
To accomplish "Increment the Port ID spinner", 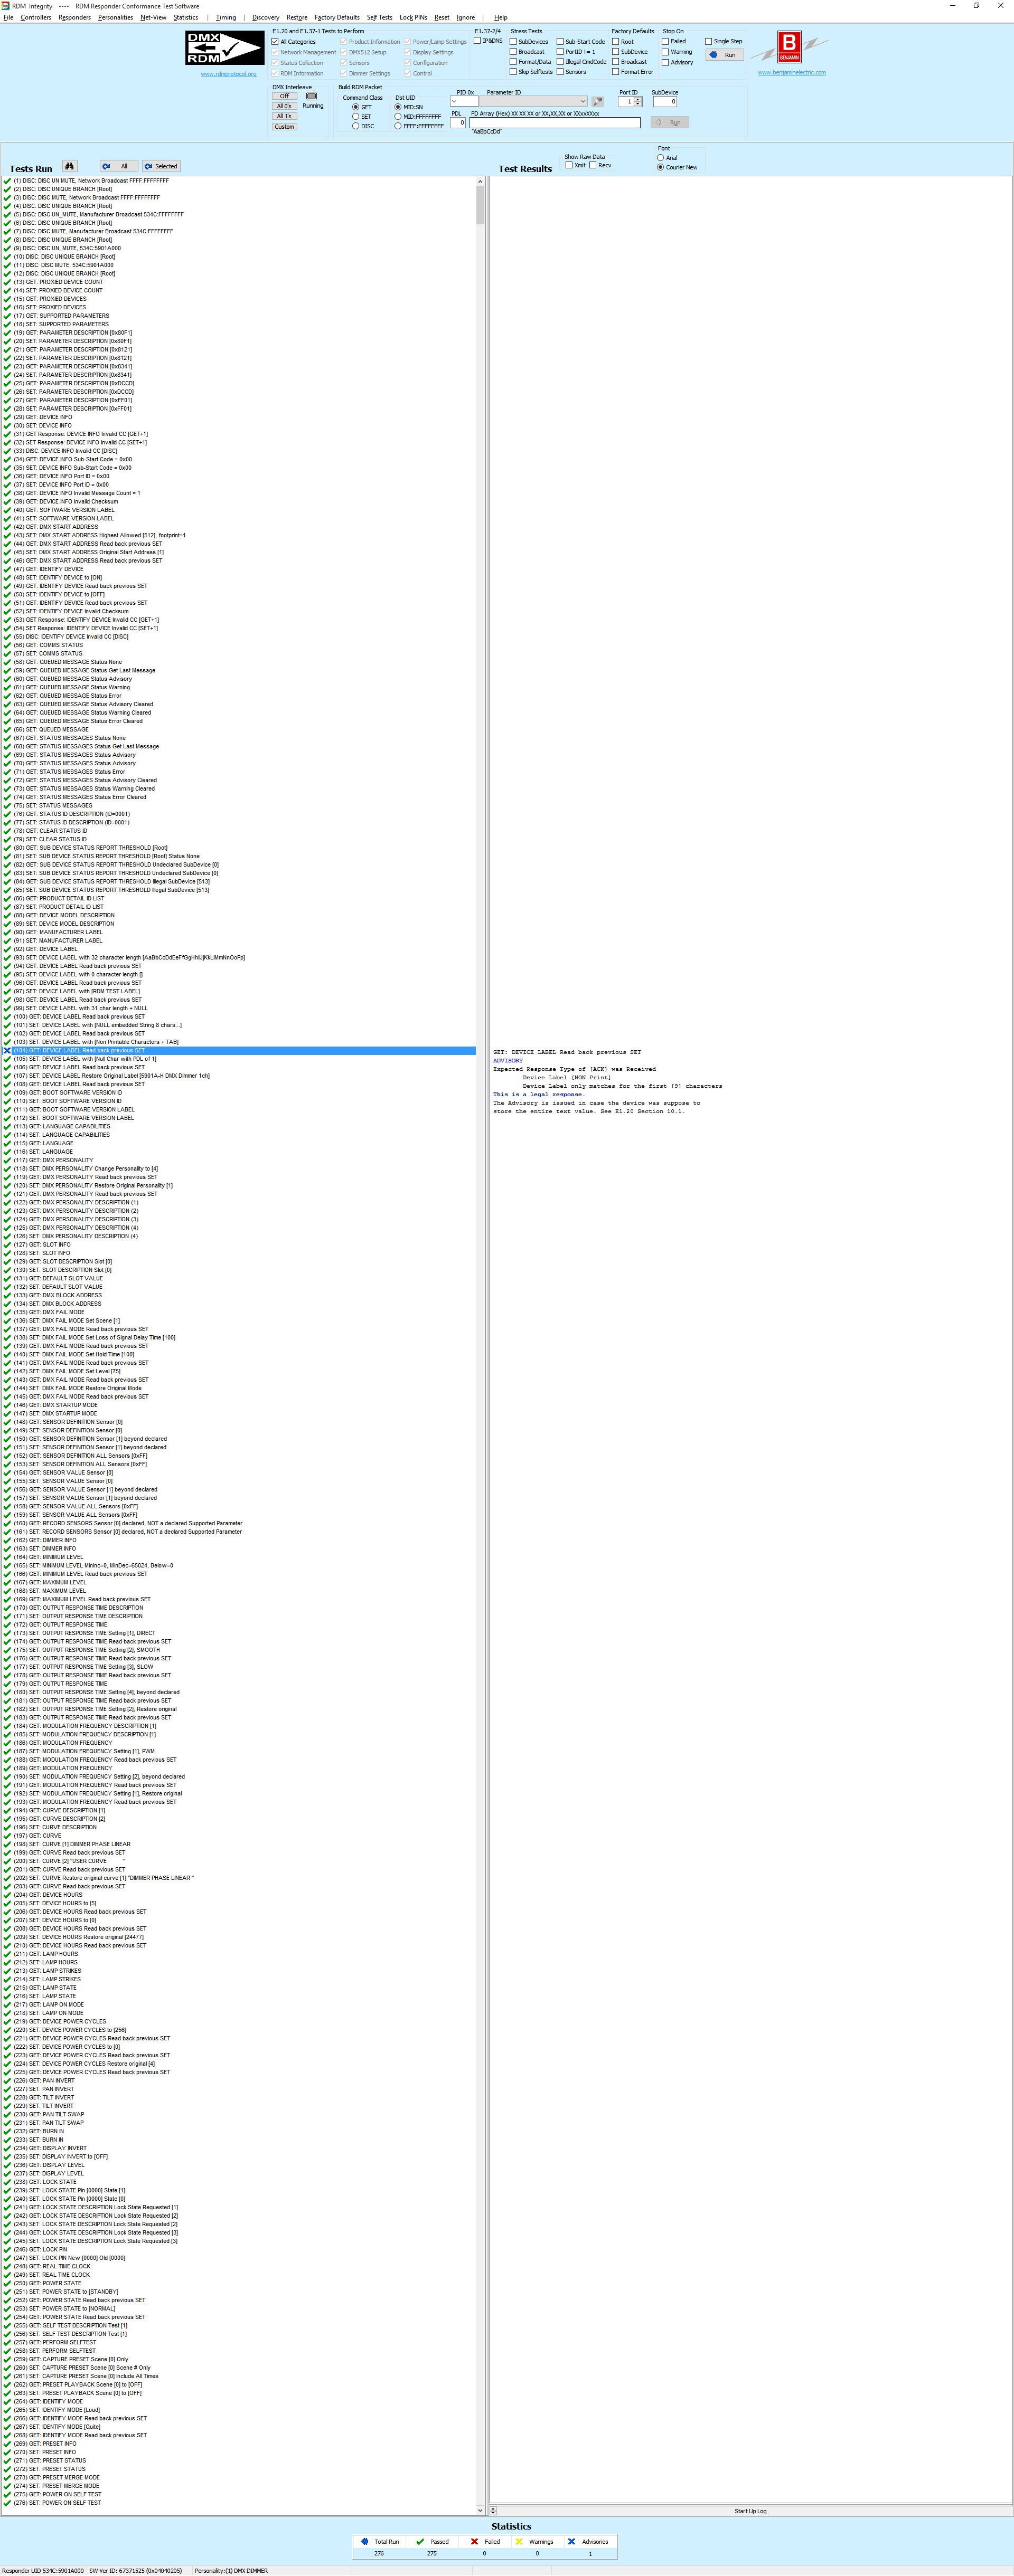I will [639, 99].
